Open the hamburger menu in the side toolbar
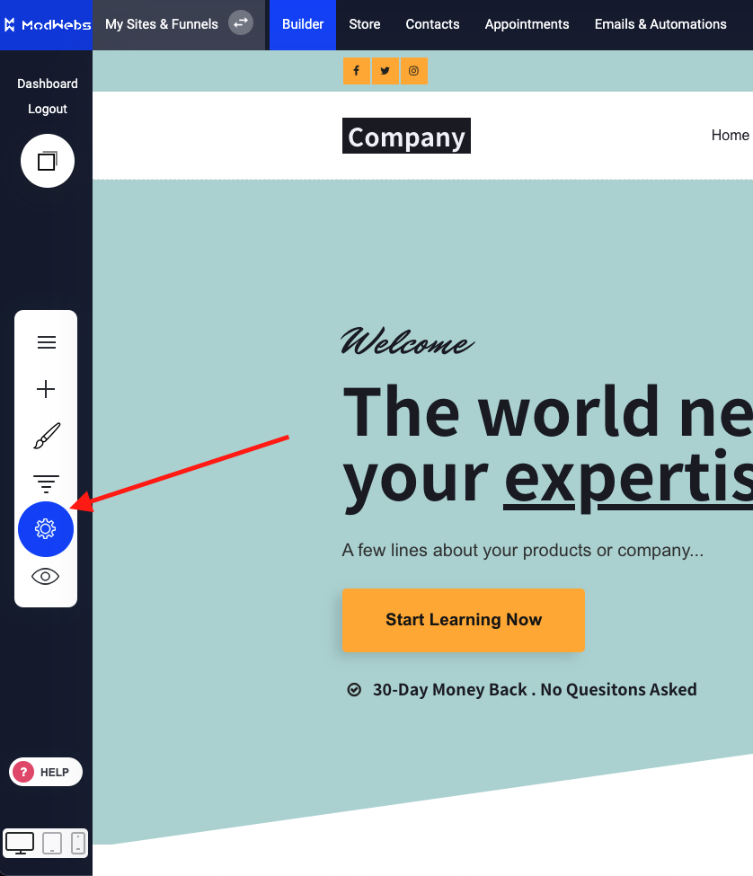 pos(47,342)
